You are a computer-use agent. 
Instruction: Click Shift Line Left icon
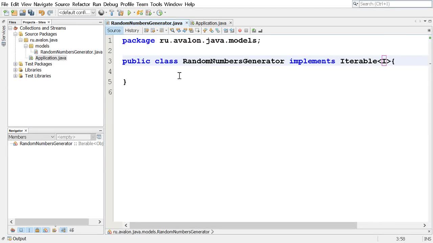pyautogui.click(x=226, y=30)
